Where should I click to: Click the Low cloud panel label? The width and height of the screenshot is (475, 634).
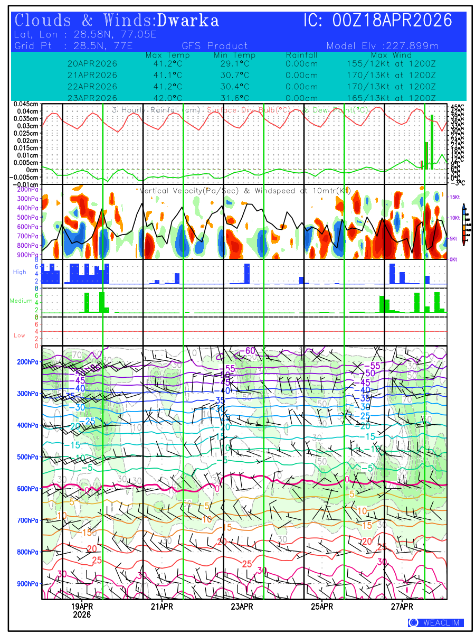pyautogui.click(x=20, y=335)
